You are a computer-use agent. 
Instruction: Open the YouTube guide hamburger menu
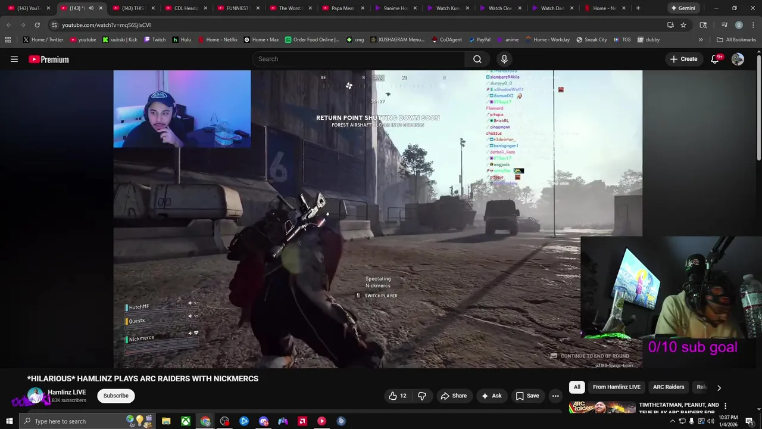[14, 59]
